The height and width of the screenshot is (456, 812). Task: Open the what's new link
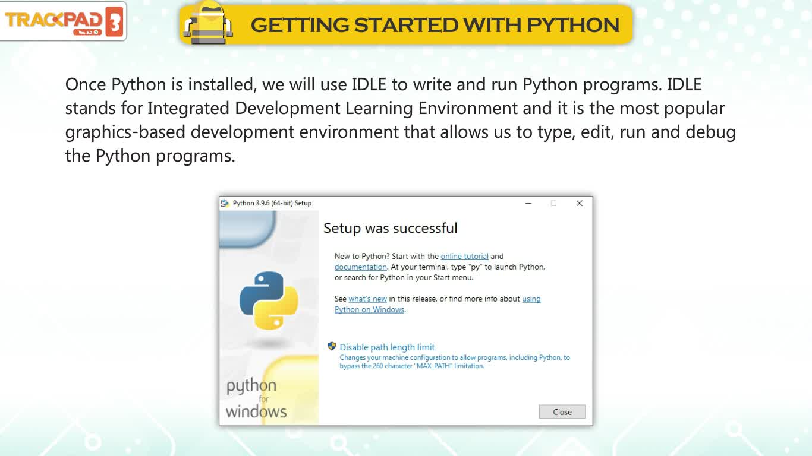click(367, 299)
